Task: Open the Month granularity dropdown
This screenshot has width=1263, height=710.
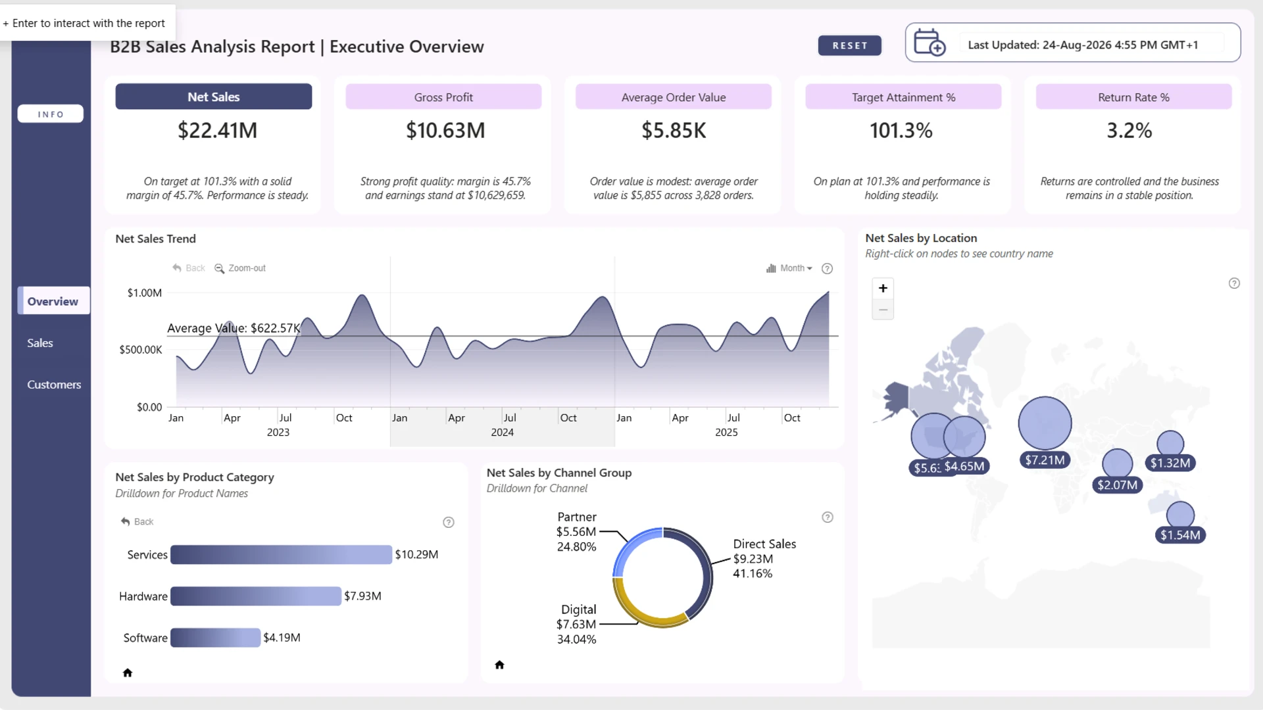Action: (789, 268)
